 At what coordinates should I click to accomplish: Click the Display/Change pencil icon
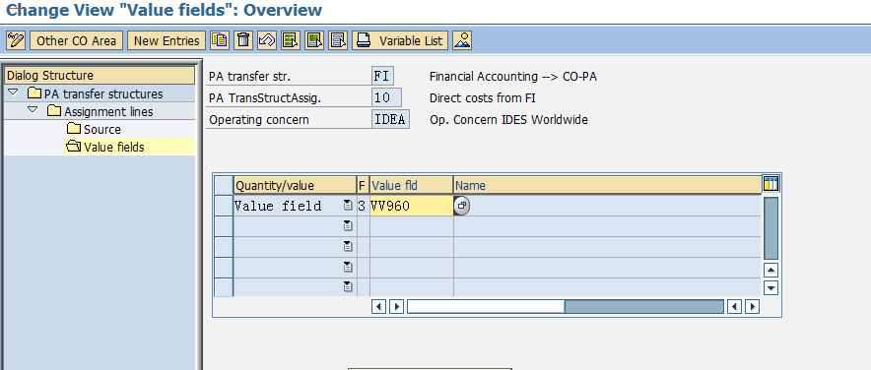pyautogui.click(x=16, y=40)
